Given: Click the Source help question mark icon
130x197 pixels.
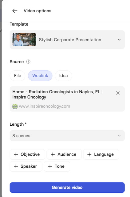Looking at the screenshot, I should (x=28, y=62).
